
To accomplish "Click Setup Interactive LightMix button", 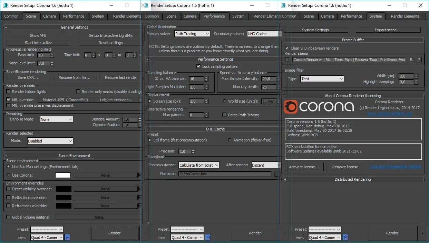I will pos(110,35).
